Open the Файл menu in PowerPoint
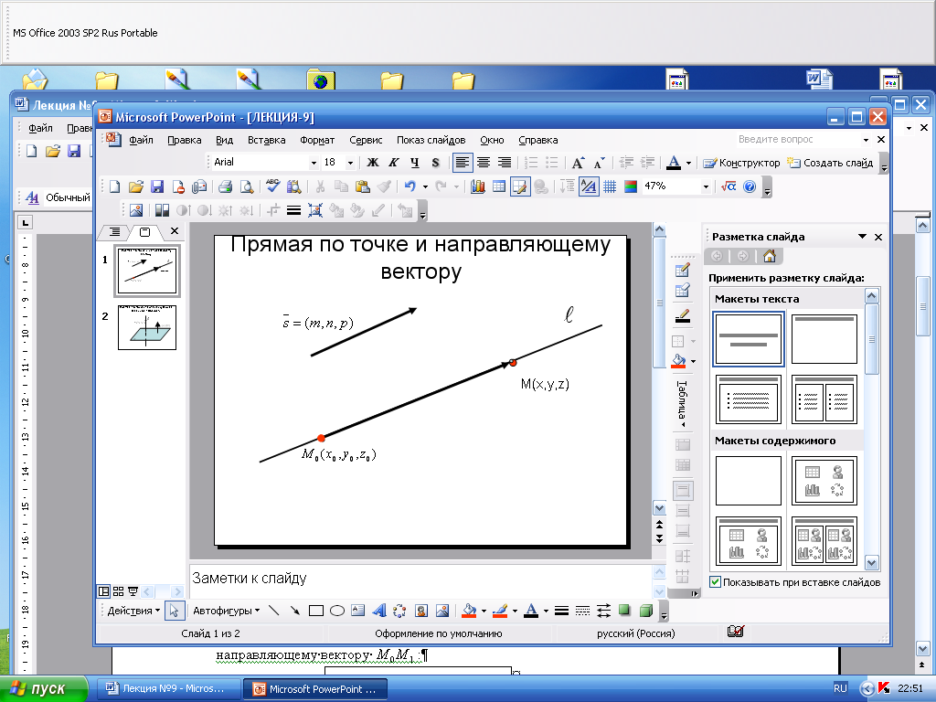The width and height of the screenshot is (936, 702). [x=141, y=140]
